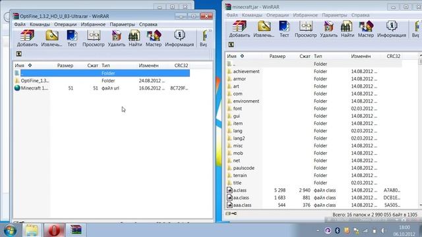Click Извлечь icon in minecraft.jar window
This screenshot has width=422, height=237.
pyautogui.click(x=264, y=29)
